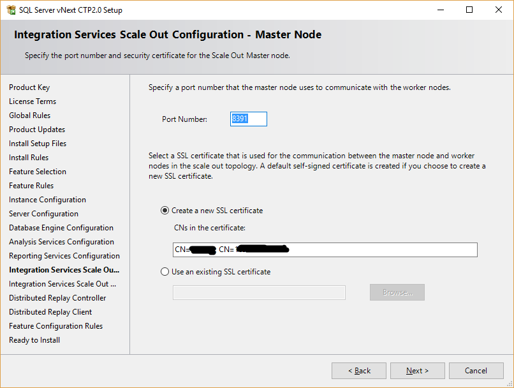Image resolution: width=514 pixels, height=388 pixels.
Task: Select the Database Engine Configuration step
Action: pyautogui.click(x=61, y=228)
